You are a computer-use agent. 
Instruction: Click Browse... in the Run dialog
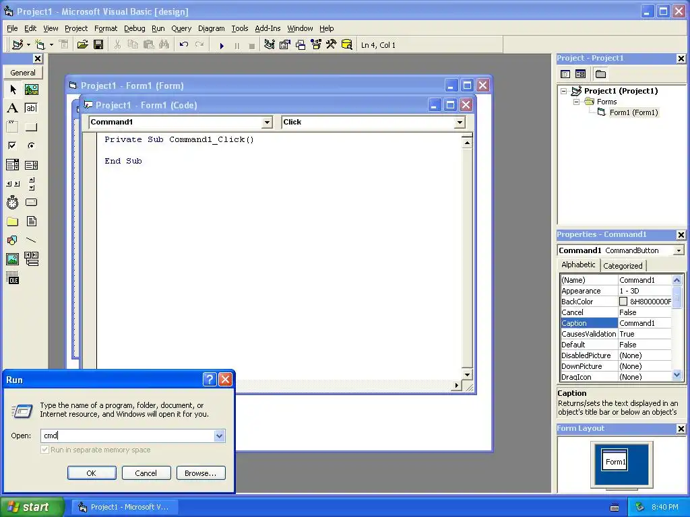pyautogui.click(x=201, y=473)
